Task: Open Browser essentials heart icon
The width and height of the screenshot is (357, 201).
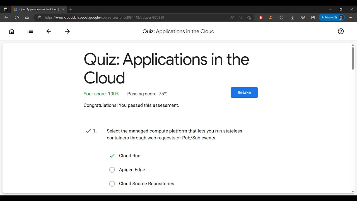Action: tap(303, 17)
